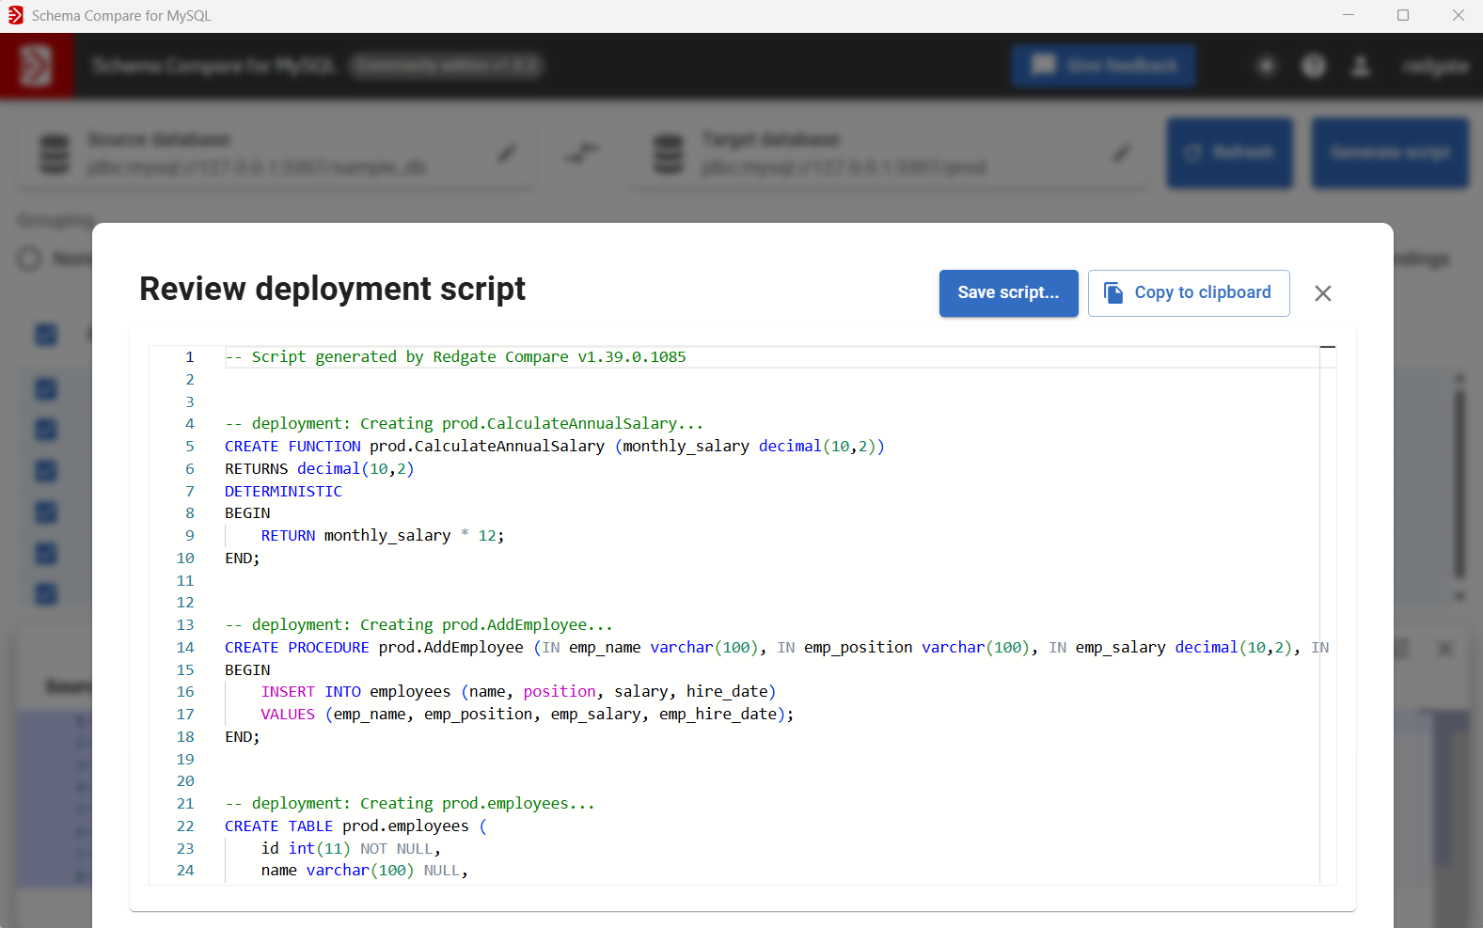Open the help question mark icon
Image resolution: width=1483 pixels, height=928 pixels.
(1314, 66)
